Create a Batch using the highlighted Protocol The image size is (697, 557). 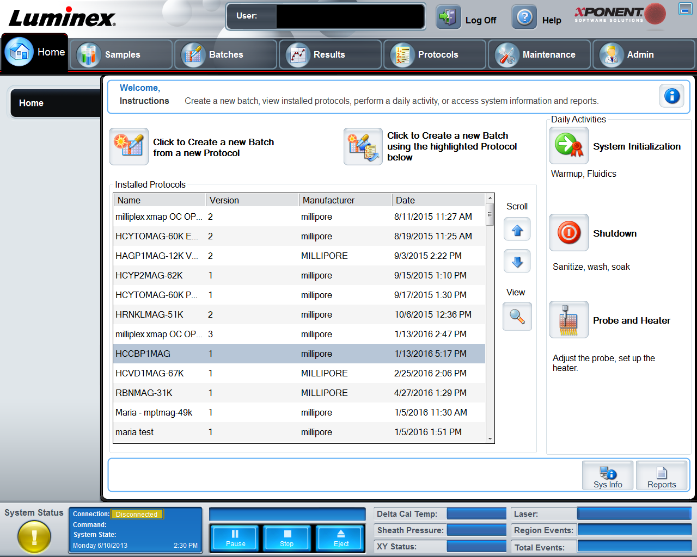point(363,146)
